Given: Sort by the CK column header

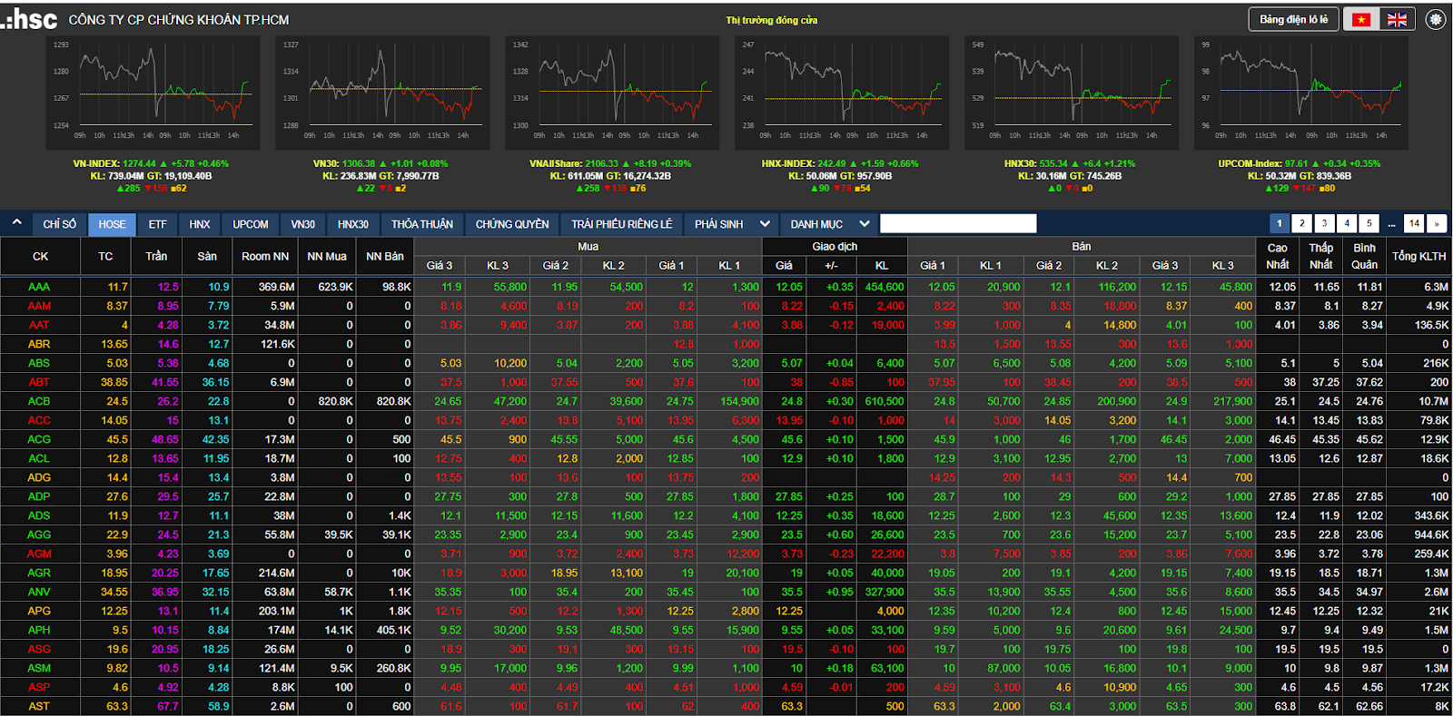Looking at the screenshot, I should click(40, 257).
